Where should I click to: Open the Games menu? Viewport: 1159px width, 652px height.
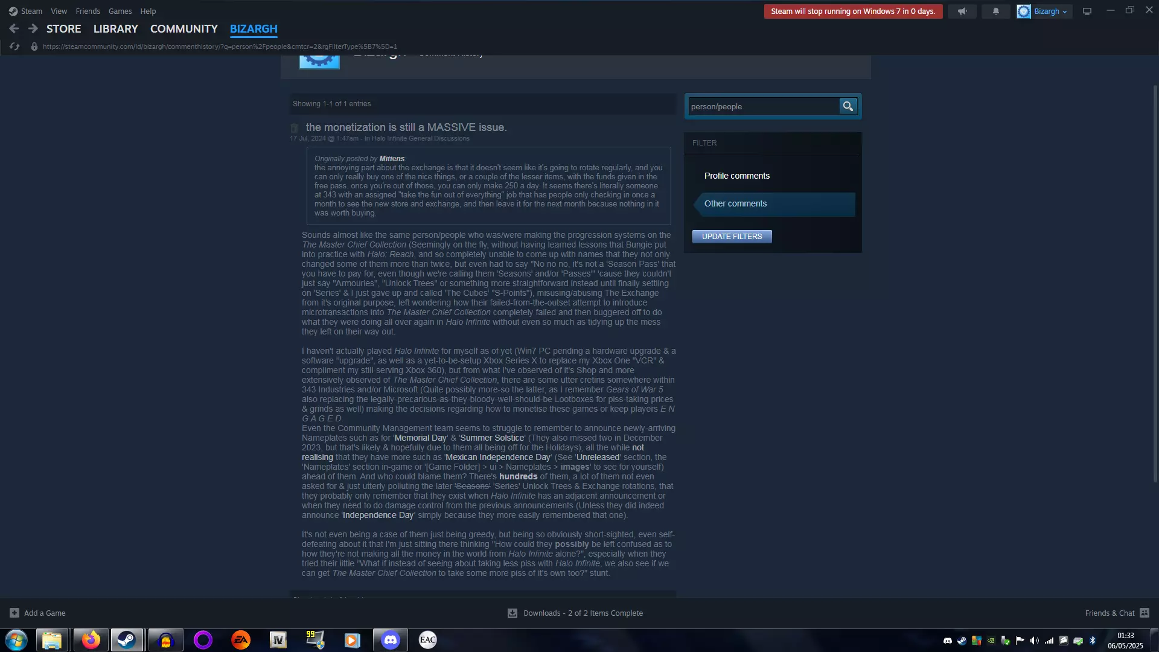[120, 11]
